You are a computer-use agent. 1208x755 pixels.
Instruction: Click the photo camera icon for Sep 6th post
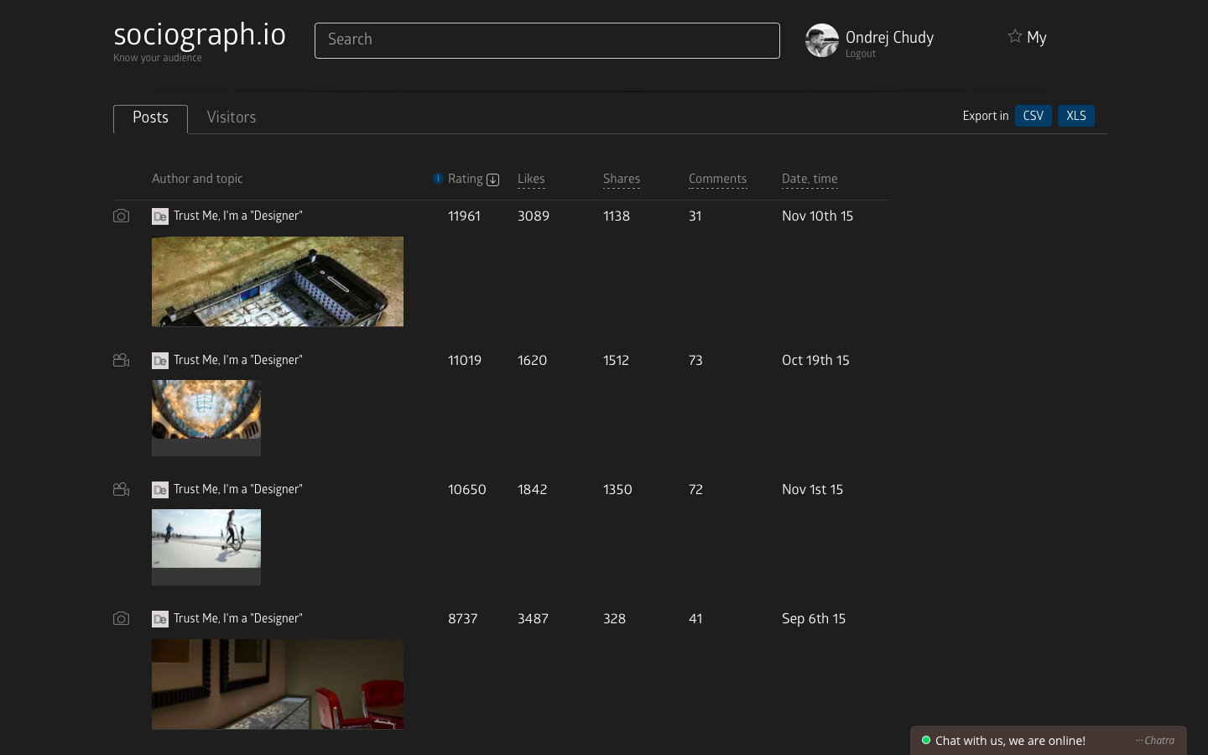pyautogui.click(x=121, y=619)
